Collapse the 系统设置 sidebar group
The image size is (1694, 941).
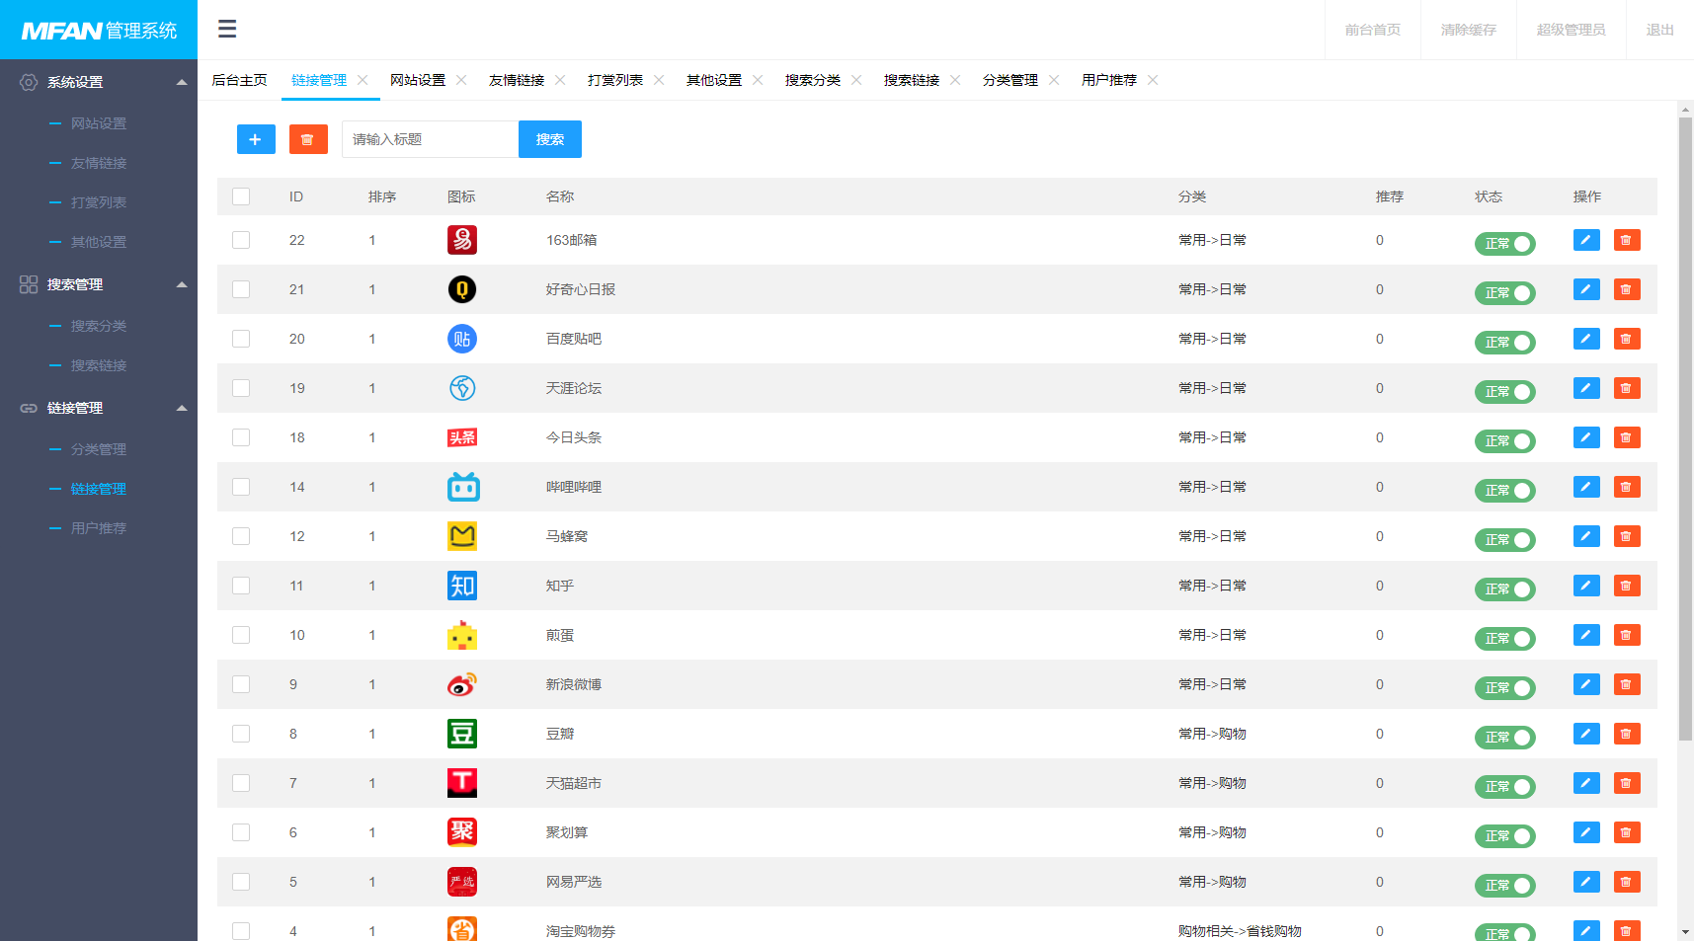(x=182, y=82)
